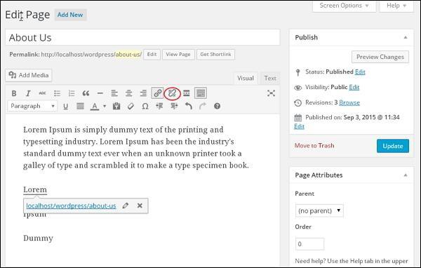Browse the page revisions
The image size is (421, 268).
click(349, 102)
